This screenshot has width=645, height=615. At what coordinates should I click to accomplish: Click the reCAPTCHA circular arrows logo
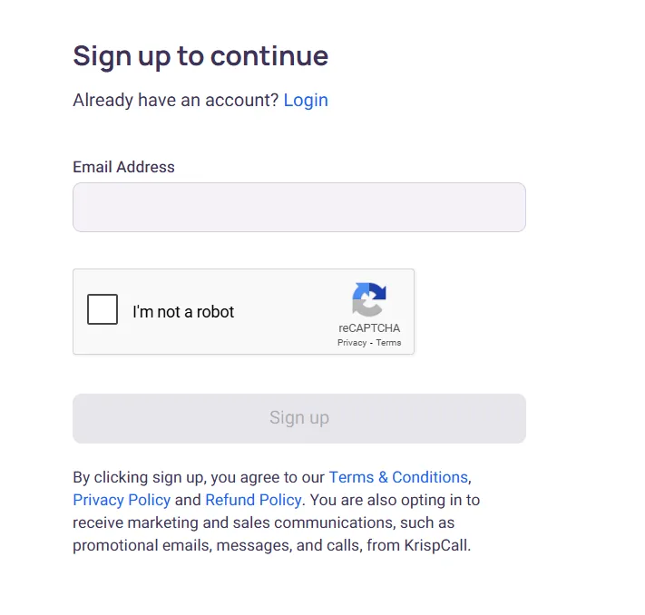[369, 299]
